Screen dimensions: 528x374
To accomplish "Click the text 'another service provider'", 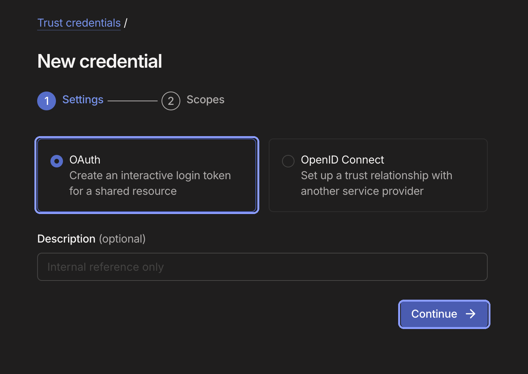I will 362,191.
